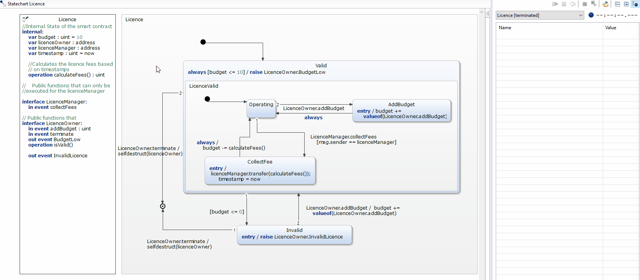Select the Operating state
Viewport: 640px width, 280px height.
tap(261, 108)
